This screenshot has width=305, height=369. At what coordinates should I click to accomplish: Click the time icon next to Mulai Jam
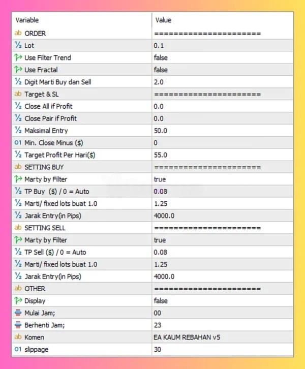tap(18, 313)
